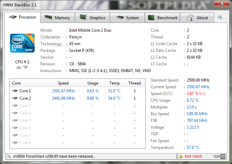Click the Core 7 chip icon
232x164 pixels.
coord(15,135)
